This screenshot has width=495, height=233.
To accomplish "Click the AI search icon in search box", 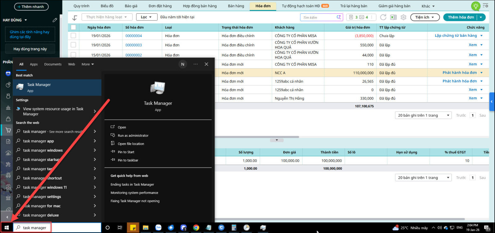I will 339,17.
